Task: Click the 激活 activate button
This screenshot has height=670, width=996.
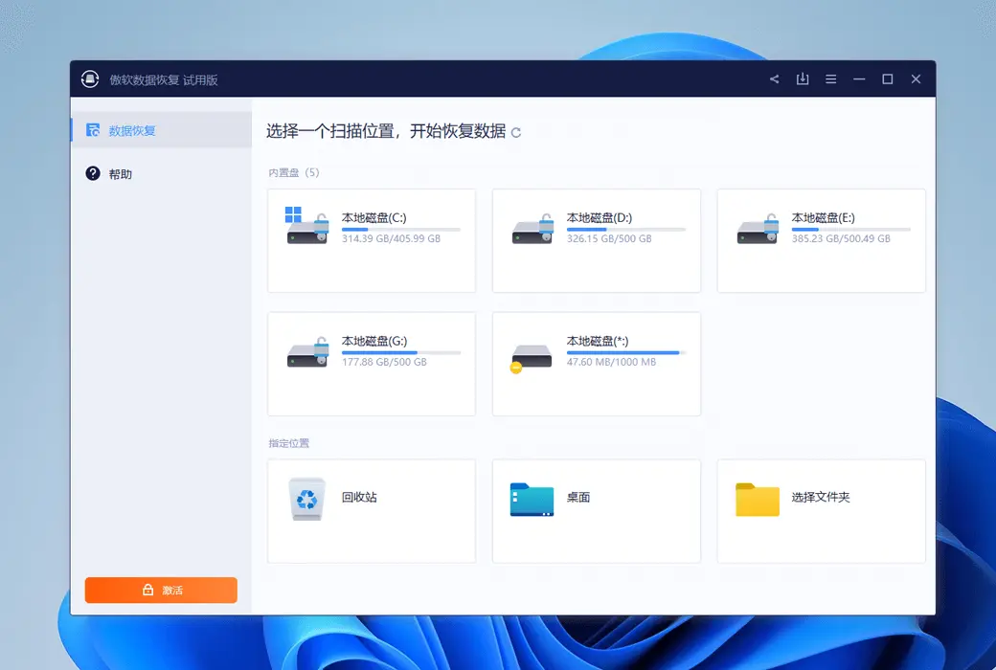Action: (x=161, y=590)
